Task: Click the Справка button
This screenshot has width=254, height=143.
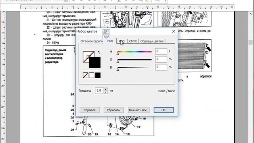Action: tap(90, 110)
